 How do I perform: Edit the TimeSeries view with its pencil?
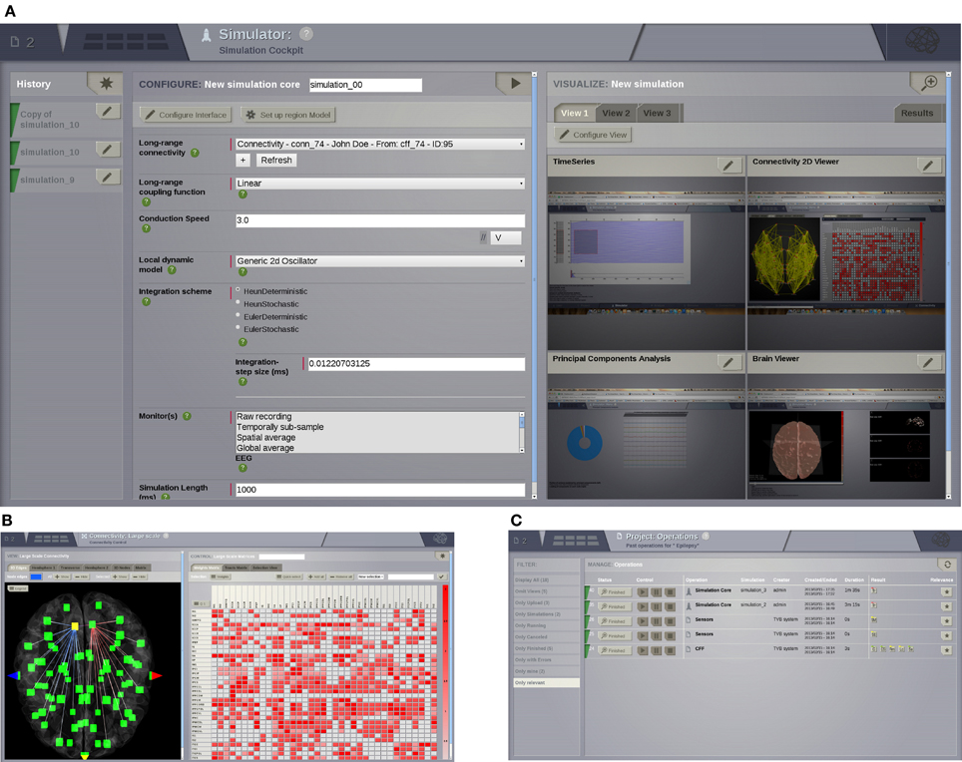tap(728, 165)
